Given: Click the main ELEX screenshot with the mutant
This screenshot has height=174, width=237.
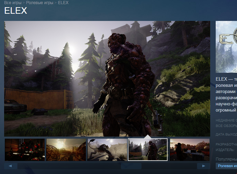Looking at the screenshot, I should (x=107, y=79).
